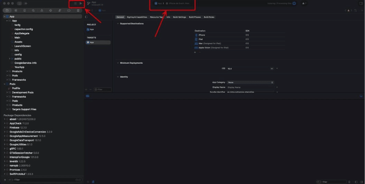The width and height of the screenshot is (365, 184).
Task: Open the Build Settings tab
Action: tap(180, 17)
